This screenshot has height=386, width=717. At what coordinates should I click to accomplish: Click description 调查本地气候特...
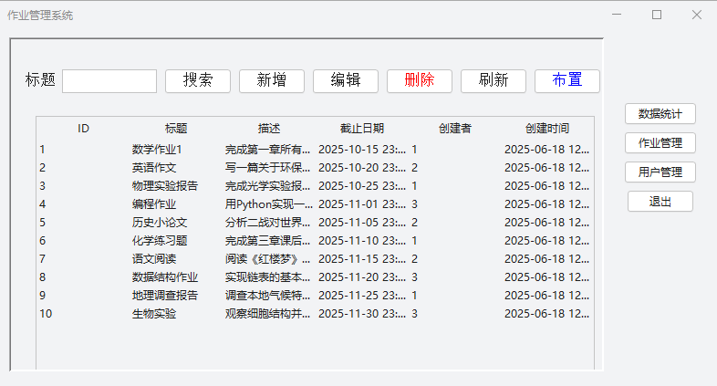point(267,296)
